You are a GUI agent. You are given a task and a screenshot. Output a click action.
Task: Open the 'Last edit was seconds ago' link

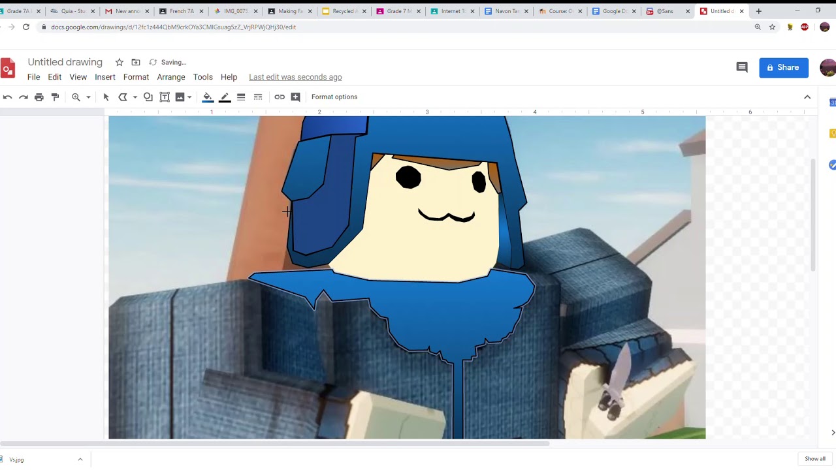pyautogui.click(x=295, y=77)
